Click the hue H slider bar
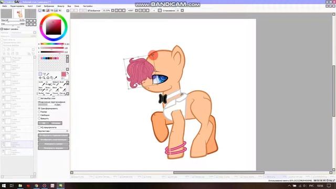The width and height of the screenshot is (336, 189). click(x=52, y=44)
